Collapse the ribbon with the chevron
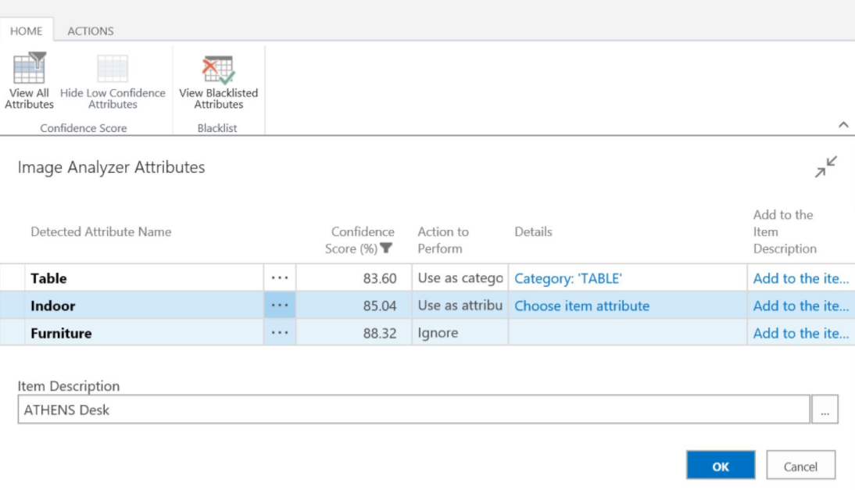 (x=843, y=123)
